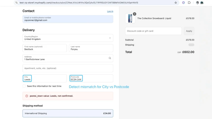The width and height of the screenshot is (212, 119).
Task: Click the Delivery heading
Action: tap(29, 30)
